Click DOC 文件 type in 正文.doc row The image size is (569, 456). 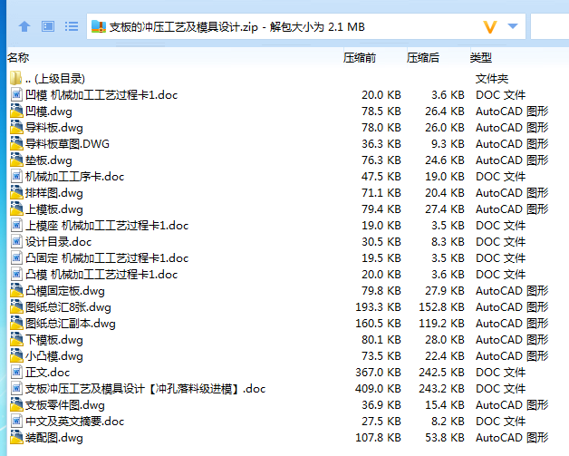coord(500,373)
